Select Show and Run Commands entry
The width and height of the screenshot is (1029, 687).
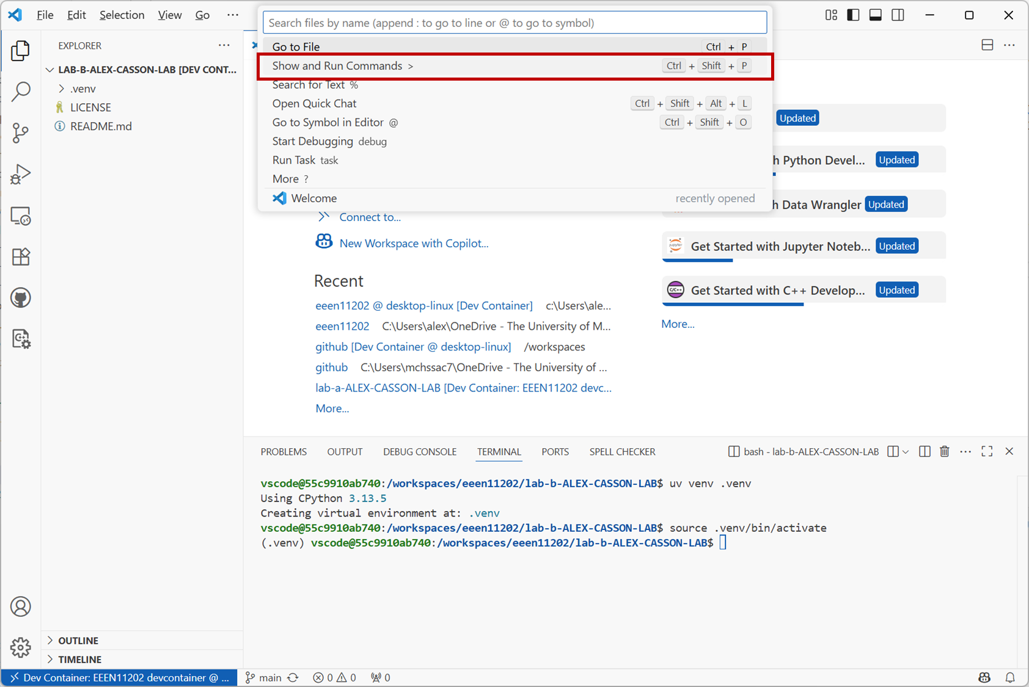click(x=337, y=66)
